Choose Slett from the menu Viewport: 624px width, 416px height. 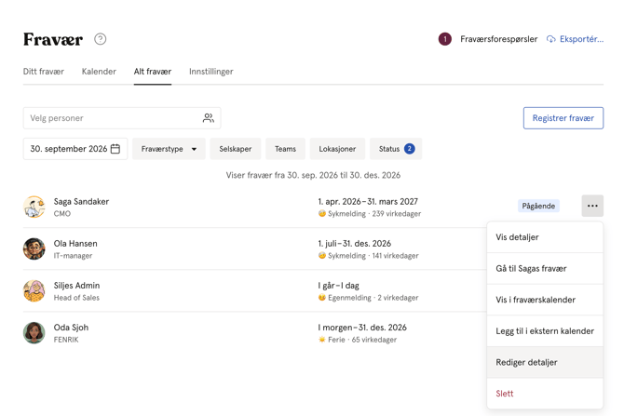pos(545,394)
